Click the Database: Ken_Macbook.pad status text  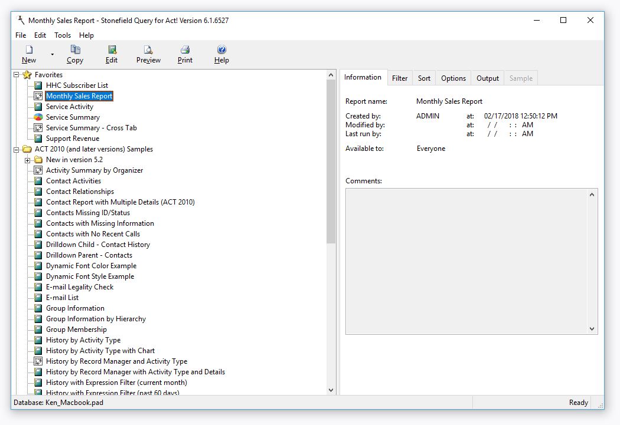(x=58, y=403)
